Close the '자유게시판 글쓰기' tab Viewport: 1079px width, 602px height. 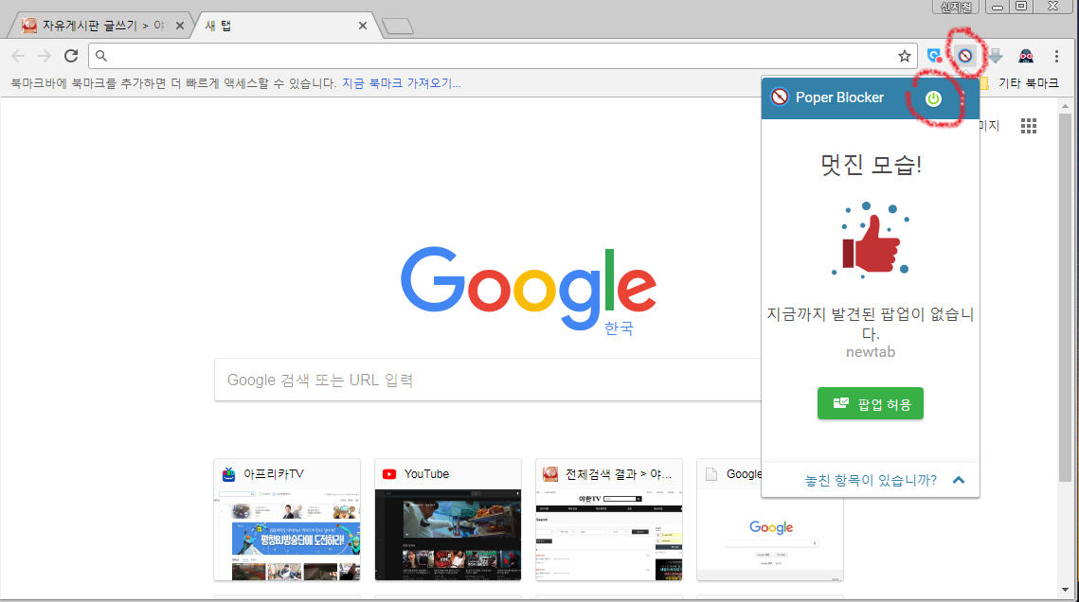coord(180,26)
